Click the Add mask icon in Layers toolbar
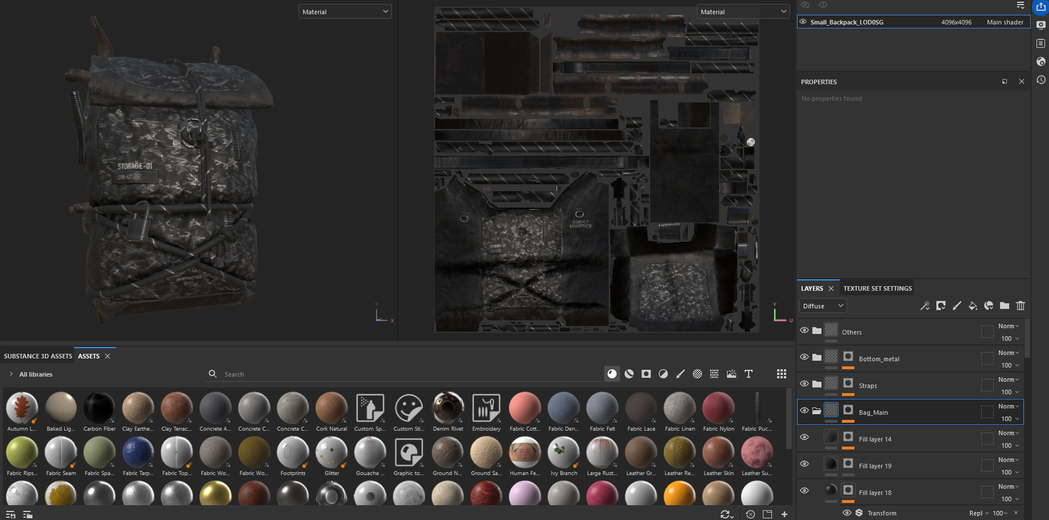 941,306
